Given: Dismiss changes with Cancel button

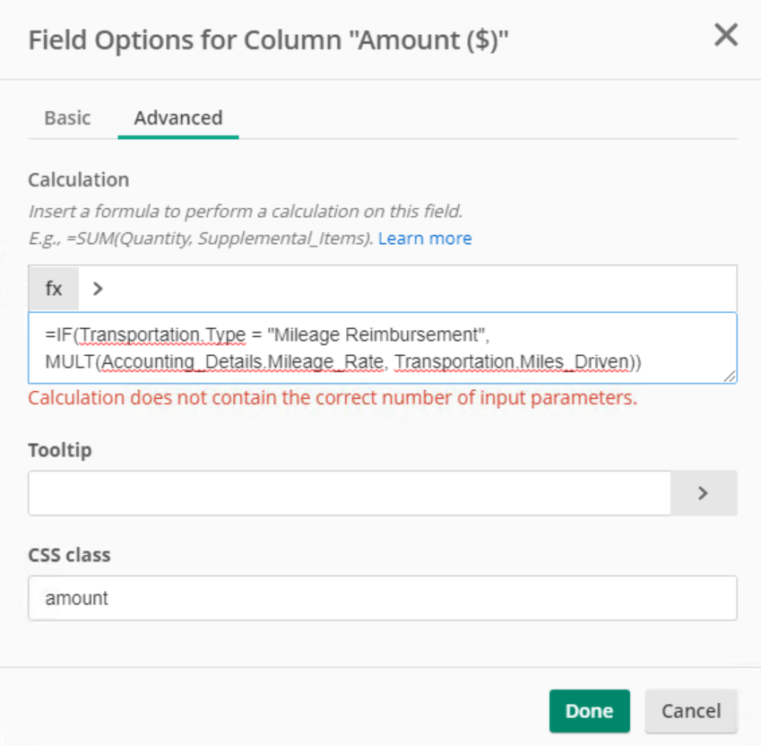Looking at the screenshot, I should point(691,711).
